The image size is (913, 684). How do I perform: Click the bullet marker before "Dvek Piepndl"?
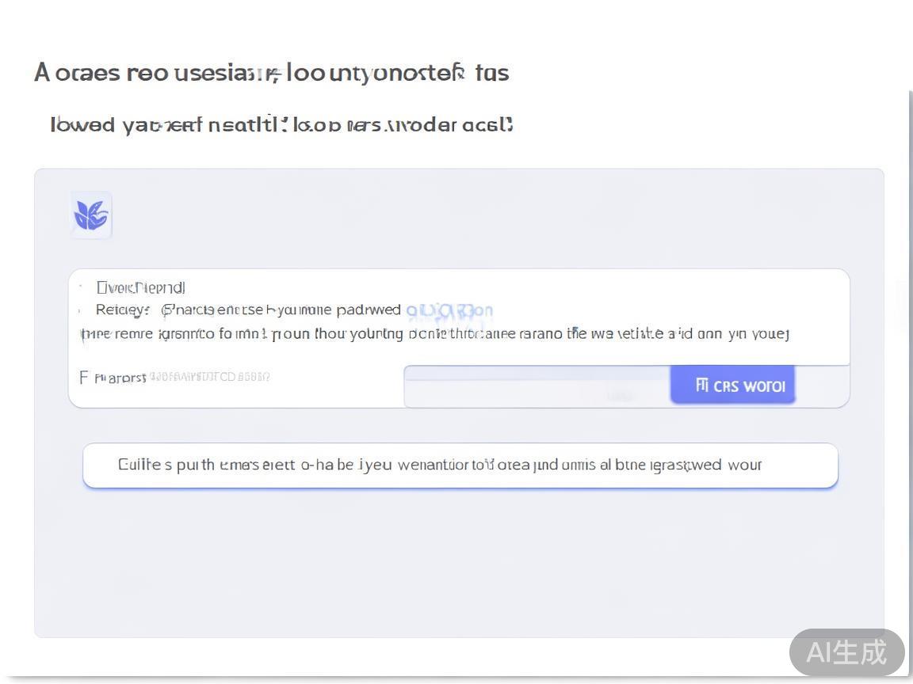click(x=82, y=287)
